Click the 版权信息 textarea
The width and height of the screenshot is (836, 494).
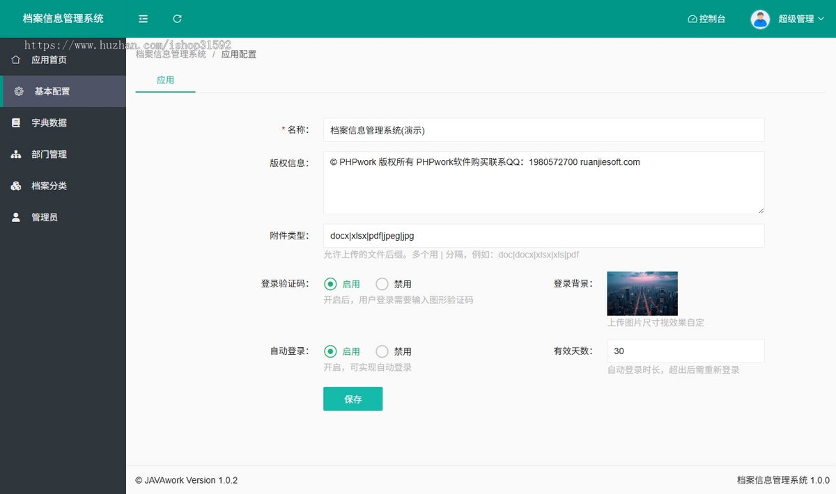pyautogui.click(x=543, y=182)
